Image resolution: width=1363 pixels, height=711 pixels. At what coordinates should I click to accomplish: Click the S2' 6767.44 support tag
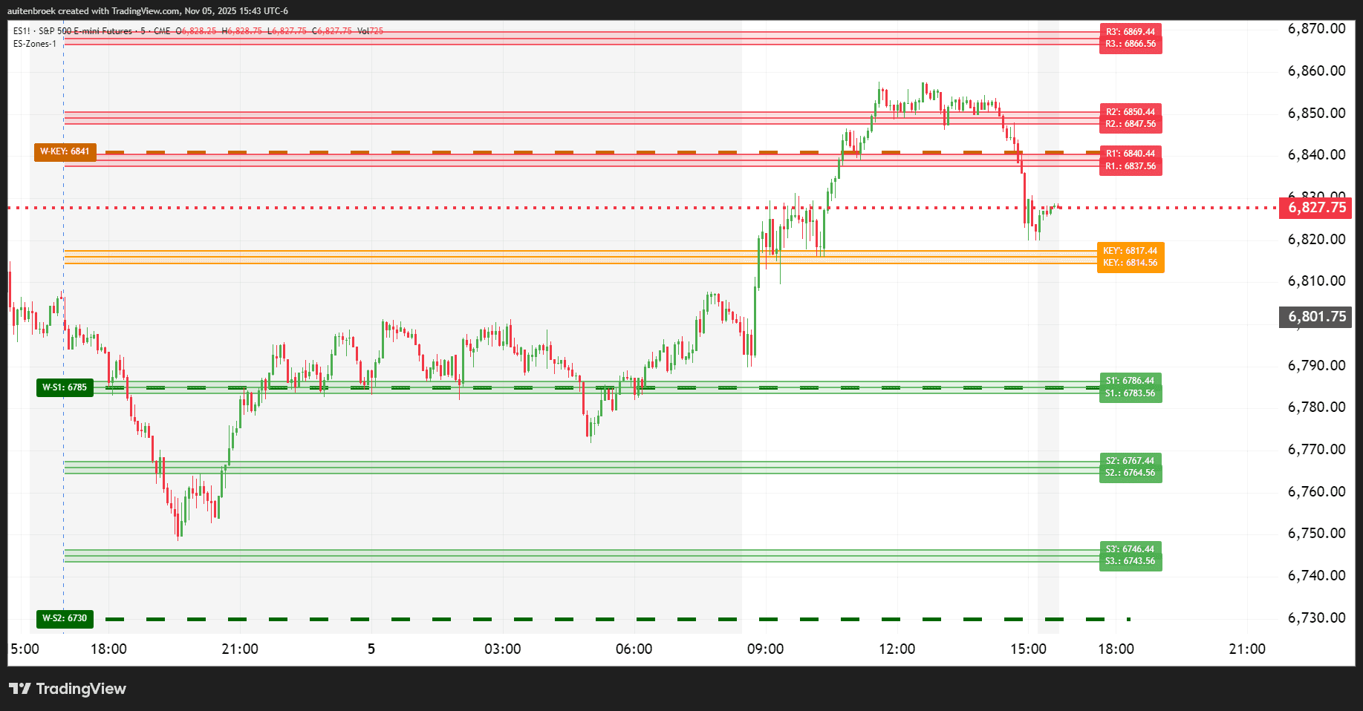click(x=1130, y=461)
